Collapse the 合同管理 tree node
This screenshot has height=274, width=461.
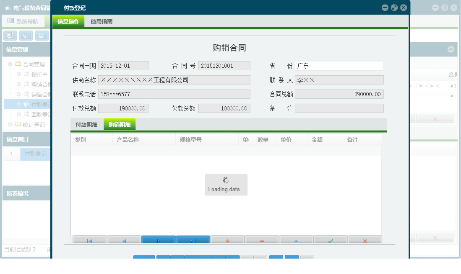click(x=9, y=64)
